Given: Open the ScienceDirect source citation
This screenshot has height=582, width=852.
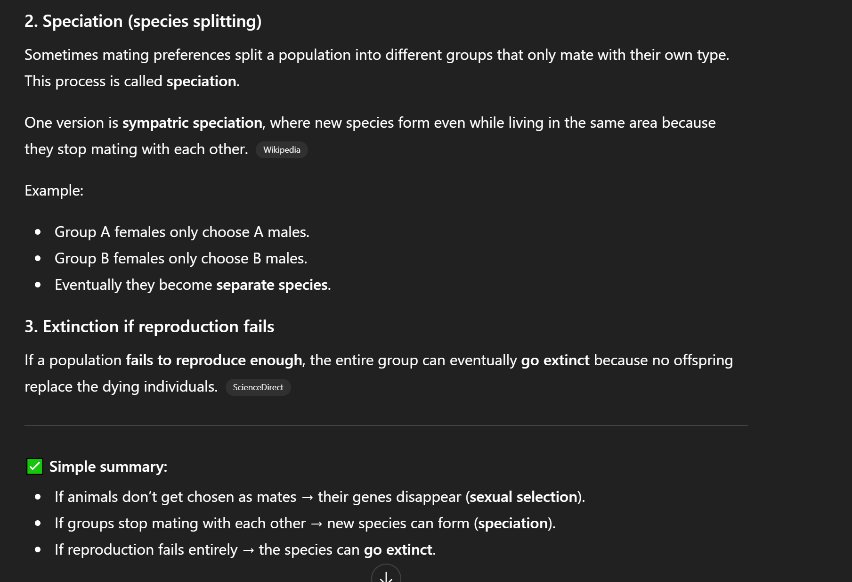Looking at the screenshot, I should (x=258, y=387).
